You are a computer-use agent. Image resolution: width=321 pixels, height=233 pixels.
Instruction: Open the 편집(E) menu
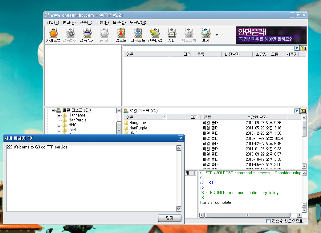pyautogui.click(x=69, y=22)
